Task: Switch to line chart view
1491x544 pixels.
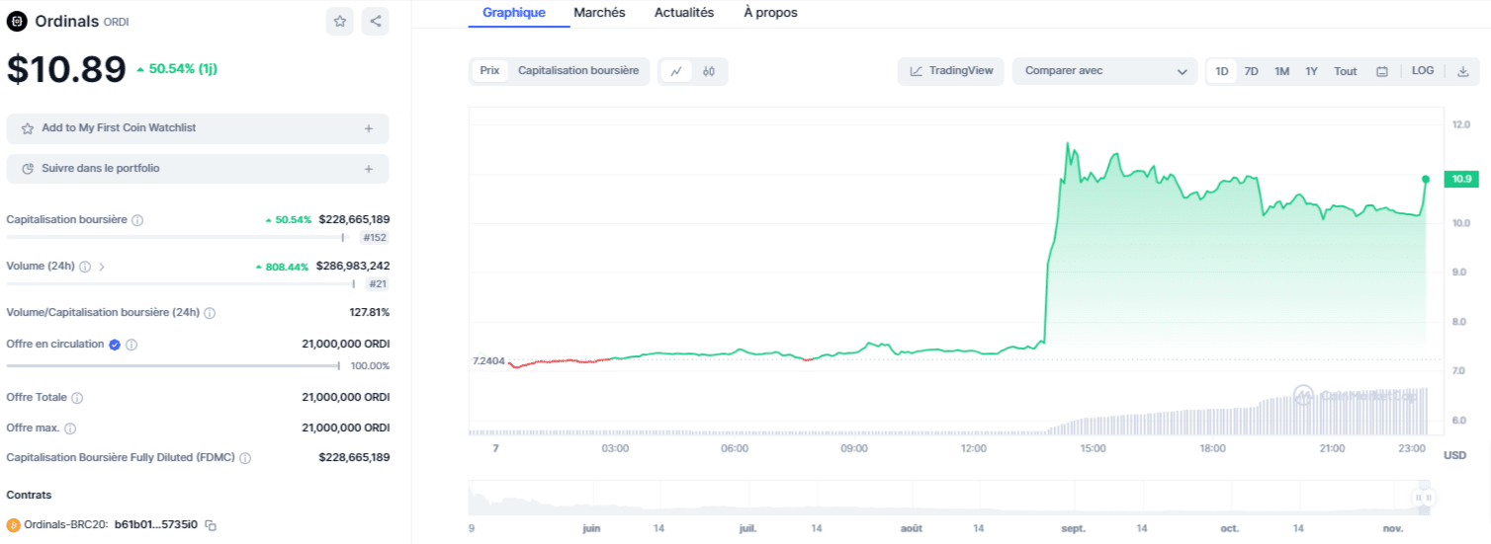Action: [676, 71]
